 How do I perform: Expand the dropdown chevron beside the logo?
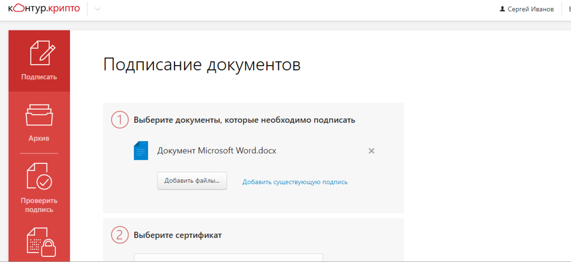pyautogui.click(x=98, y=9)
